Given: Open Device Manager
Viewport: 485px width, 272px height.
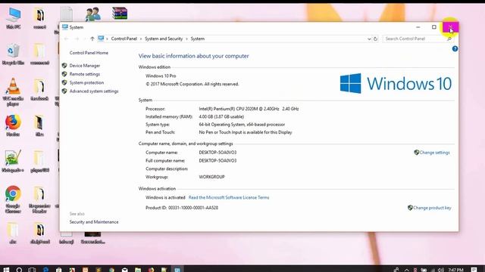Looking at the screenshot, I should [85, 66].
